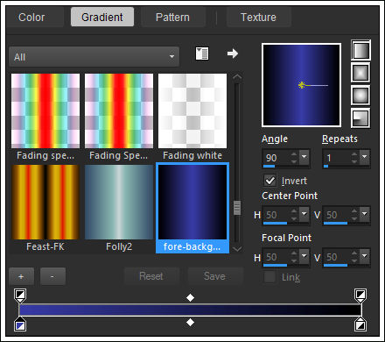Screen dimensions: 385x342
Task: Click the Center Point H input field
Action: tap(276, 215)
